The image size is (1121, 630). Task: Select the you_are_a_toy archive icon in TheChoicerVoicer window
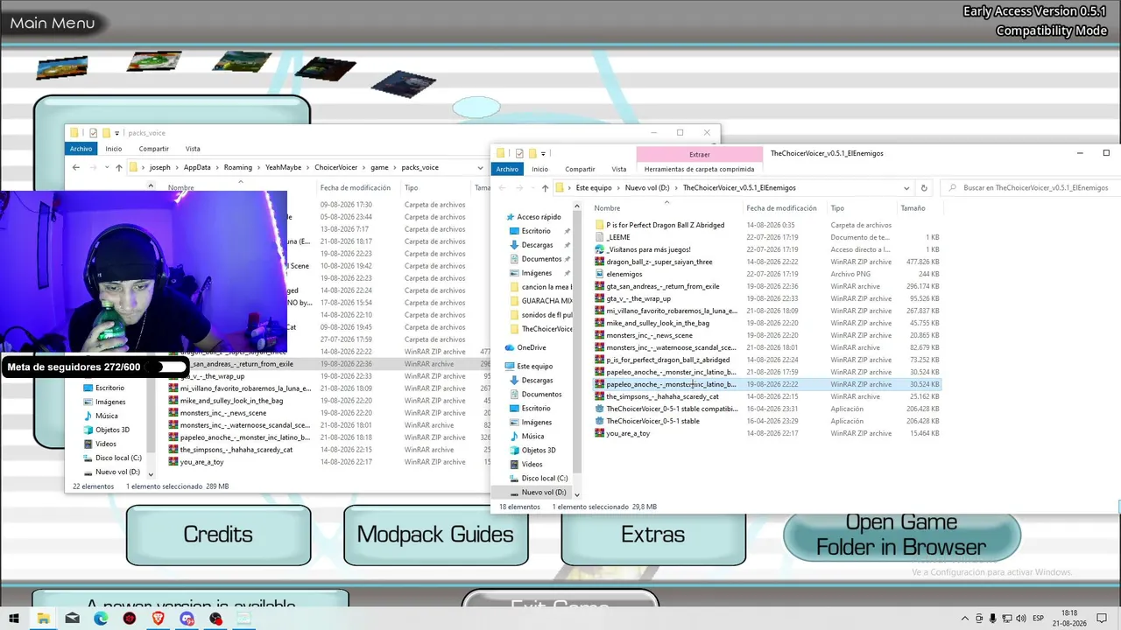pos(599,433)
